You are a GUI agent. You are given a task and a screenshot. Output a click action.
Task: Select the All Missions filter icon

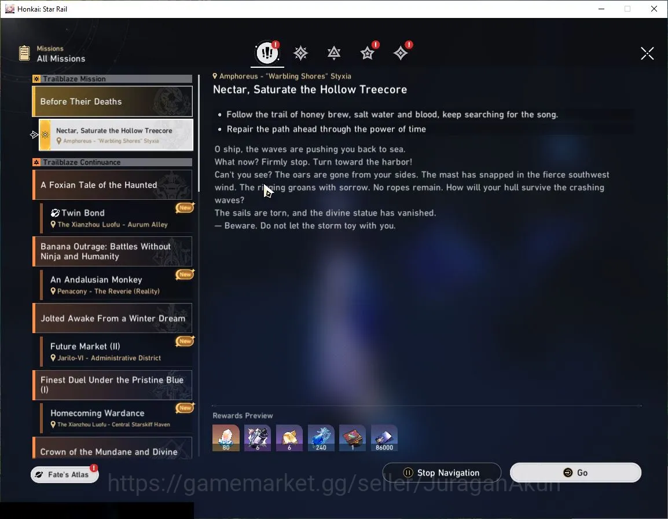[267, 53]
